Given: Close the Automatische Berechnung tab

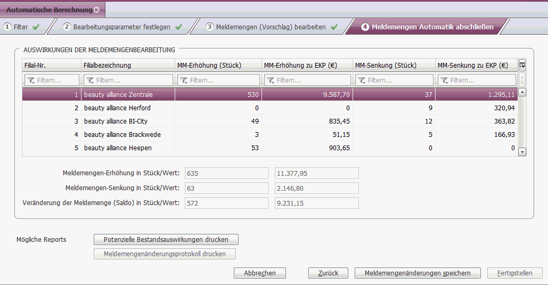Looking at the screenshot, I should [x=97, y=10].
